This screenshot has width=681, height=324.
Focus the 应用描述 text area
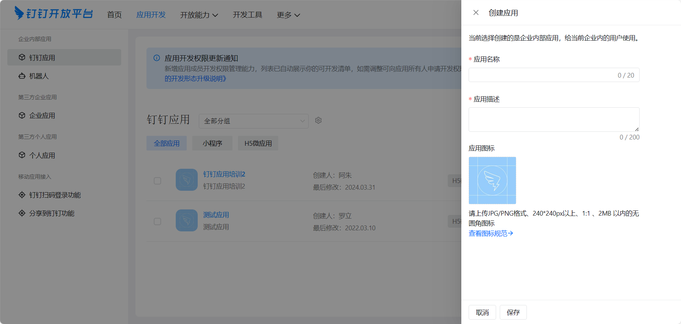click(x=554, y=119)
